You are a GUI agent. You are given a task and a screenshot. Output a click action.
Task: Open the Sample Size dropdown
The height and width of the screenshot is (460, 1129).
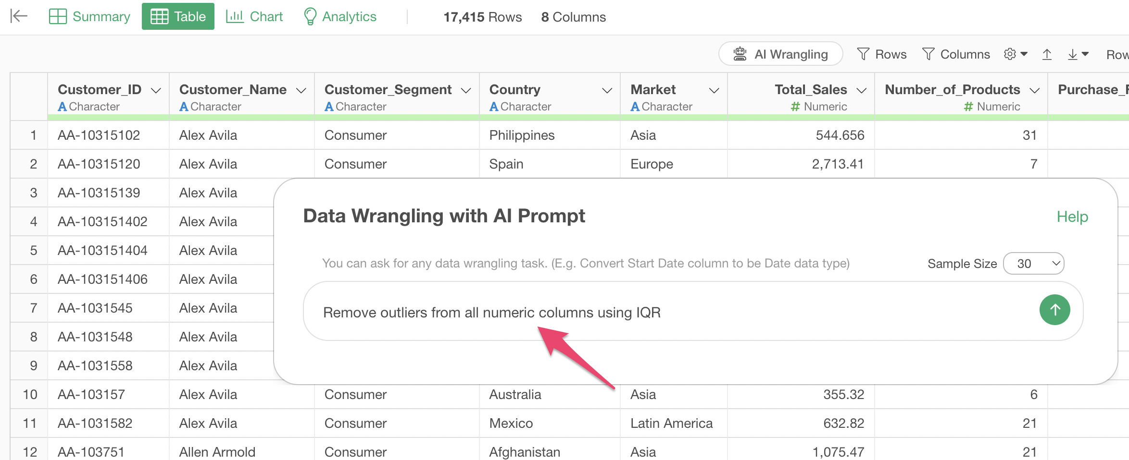tap(1033, 264)
